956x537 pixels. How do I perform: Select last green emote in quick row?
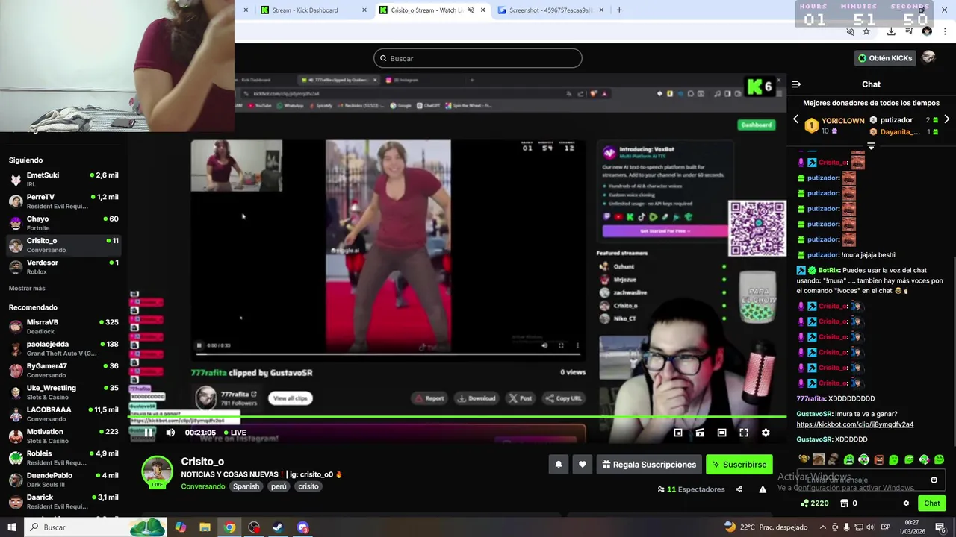(x=939, y=459)
